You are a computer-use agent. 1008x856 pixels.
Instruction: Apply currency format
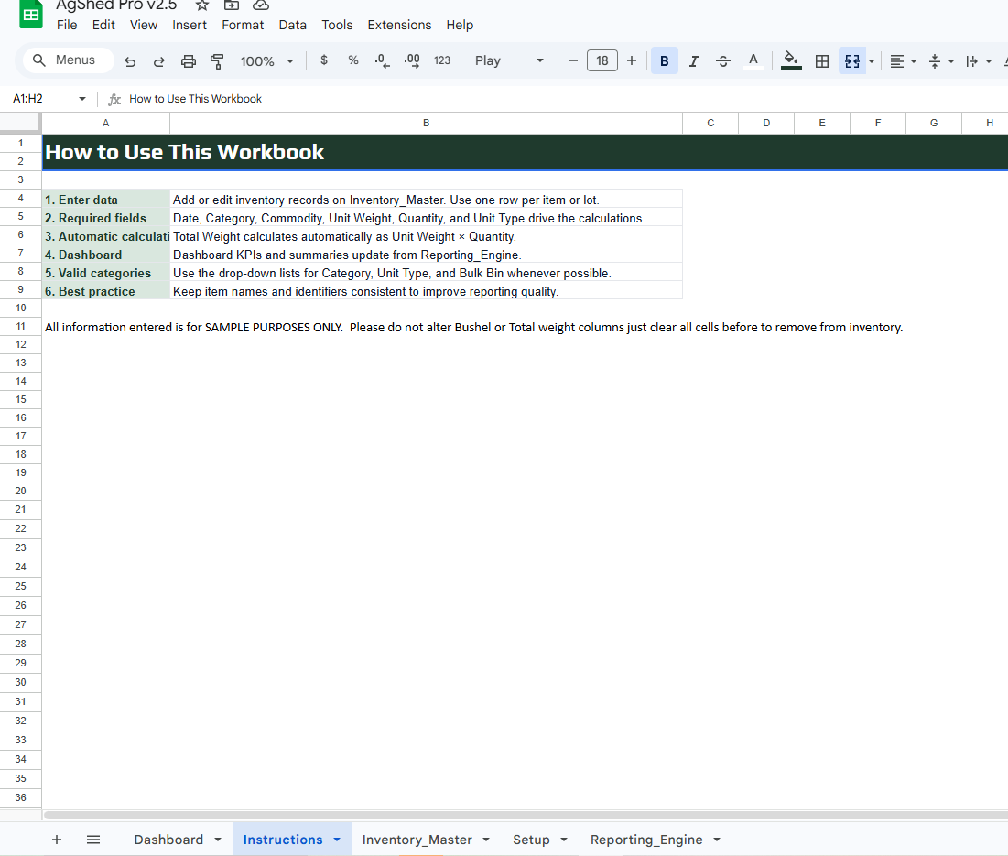pyautogui.click(x=323, y=60)
